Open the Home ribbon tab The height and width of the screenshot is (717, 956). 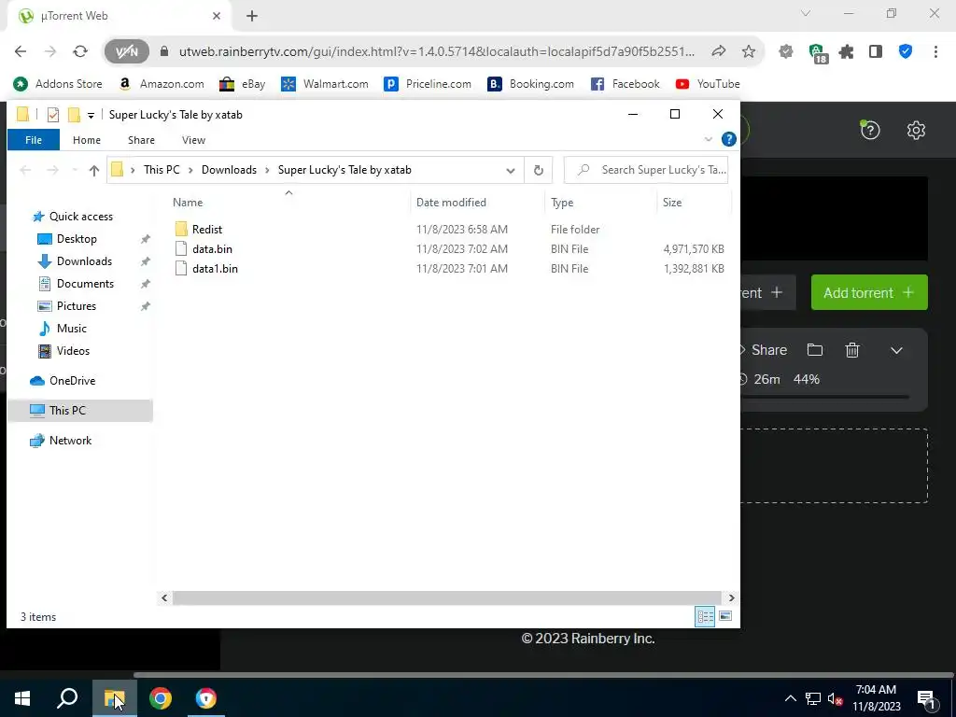pyautogui.click(x=87, y=140)
